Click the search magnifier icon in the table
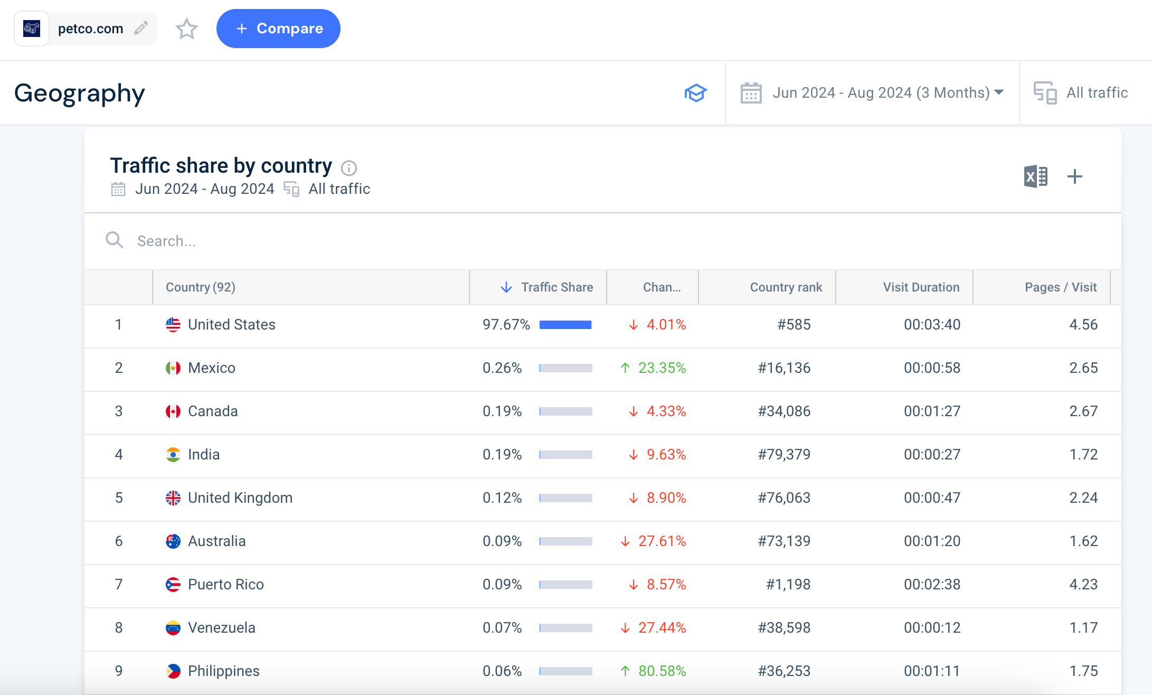Image resolution: width=1152 pixels, height=695 pixels. (114, 241)
